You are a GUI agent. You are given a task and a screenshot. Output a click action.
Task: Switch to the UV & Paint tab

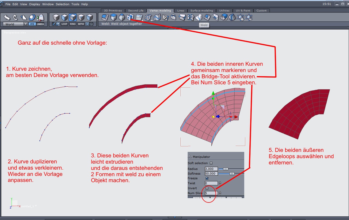(x=243, y=11)
